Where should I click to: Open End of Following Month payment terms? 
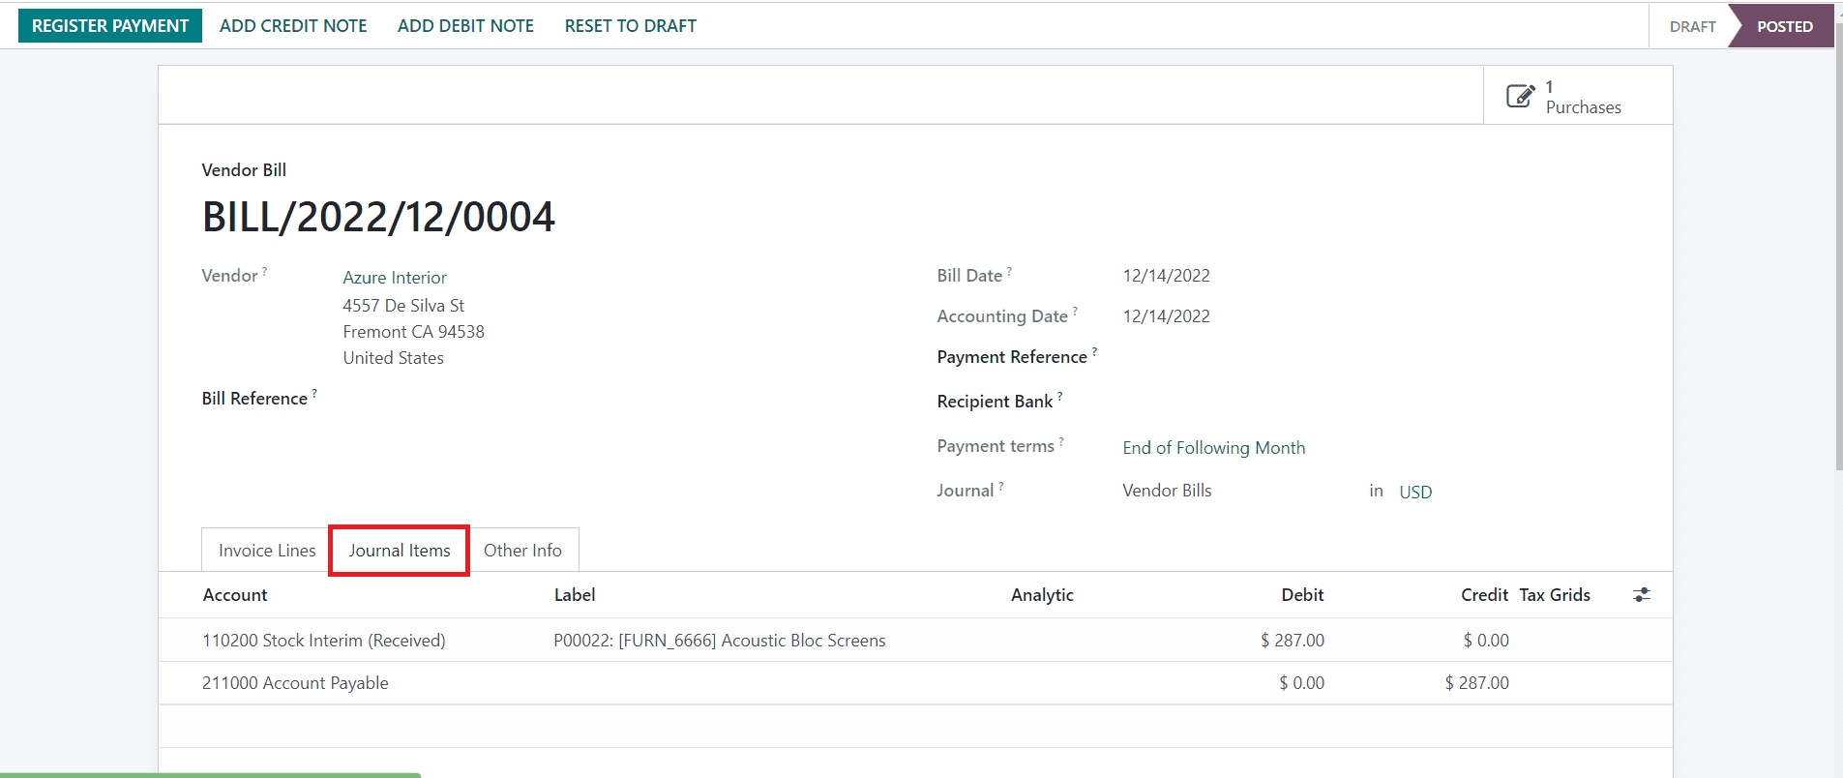1213,448
